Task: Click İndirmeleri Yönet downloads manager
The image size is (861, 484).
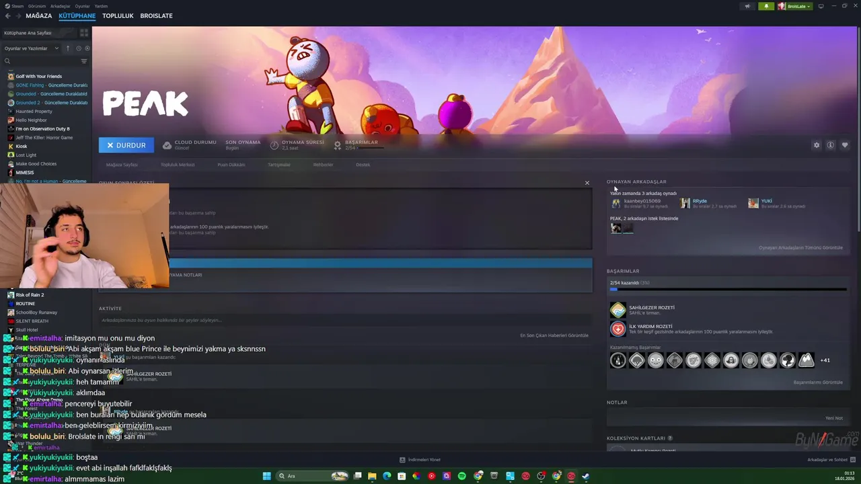Action: pyautogui.click(x=420, y=460)
